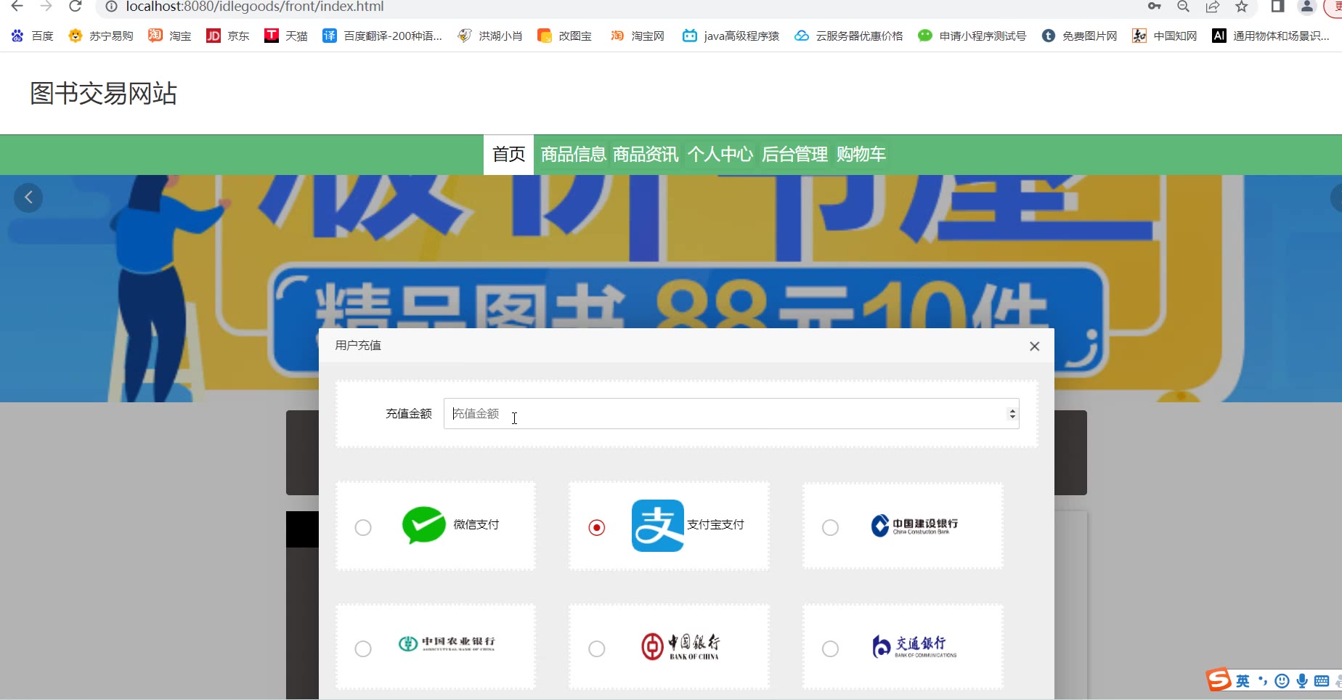Click the 图书交易网站 site title
This screenshot has width=1342, height=700.
[103, 94]
